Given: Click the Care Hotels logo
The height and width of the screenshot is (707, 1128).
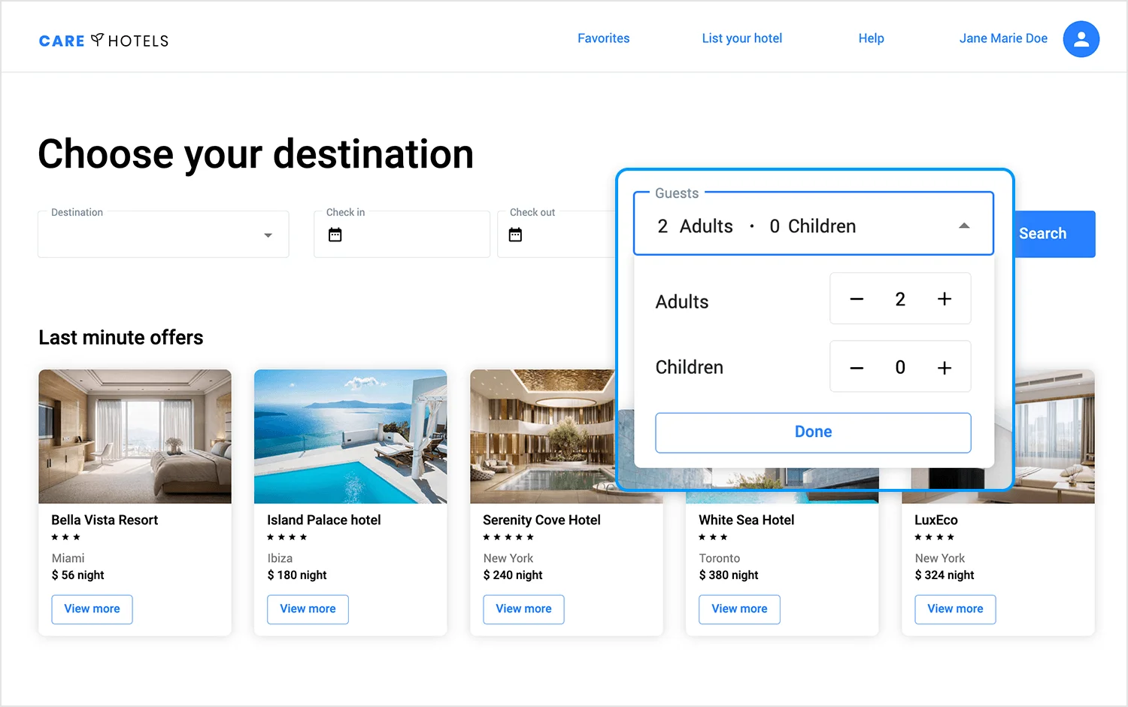Looking at the screenshot, I should pos(104,41).
